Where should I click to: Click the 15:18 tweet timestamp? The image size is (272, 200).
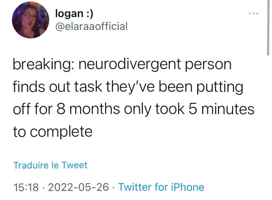[26, 187]
